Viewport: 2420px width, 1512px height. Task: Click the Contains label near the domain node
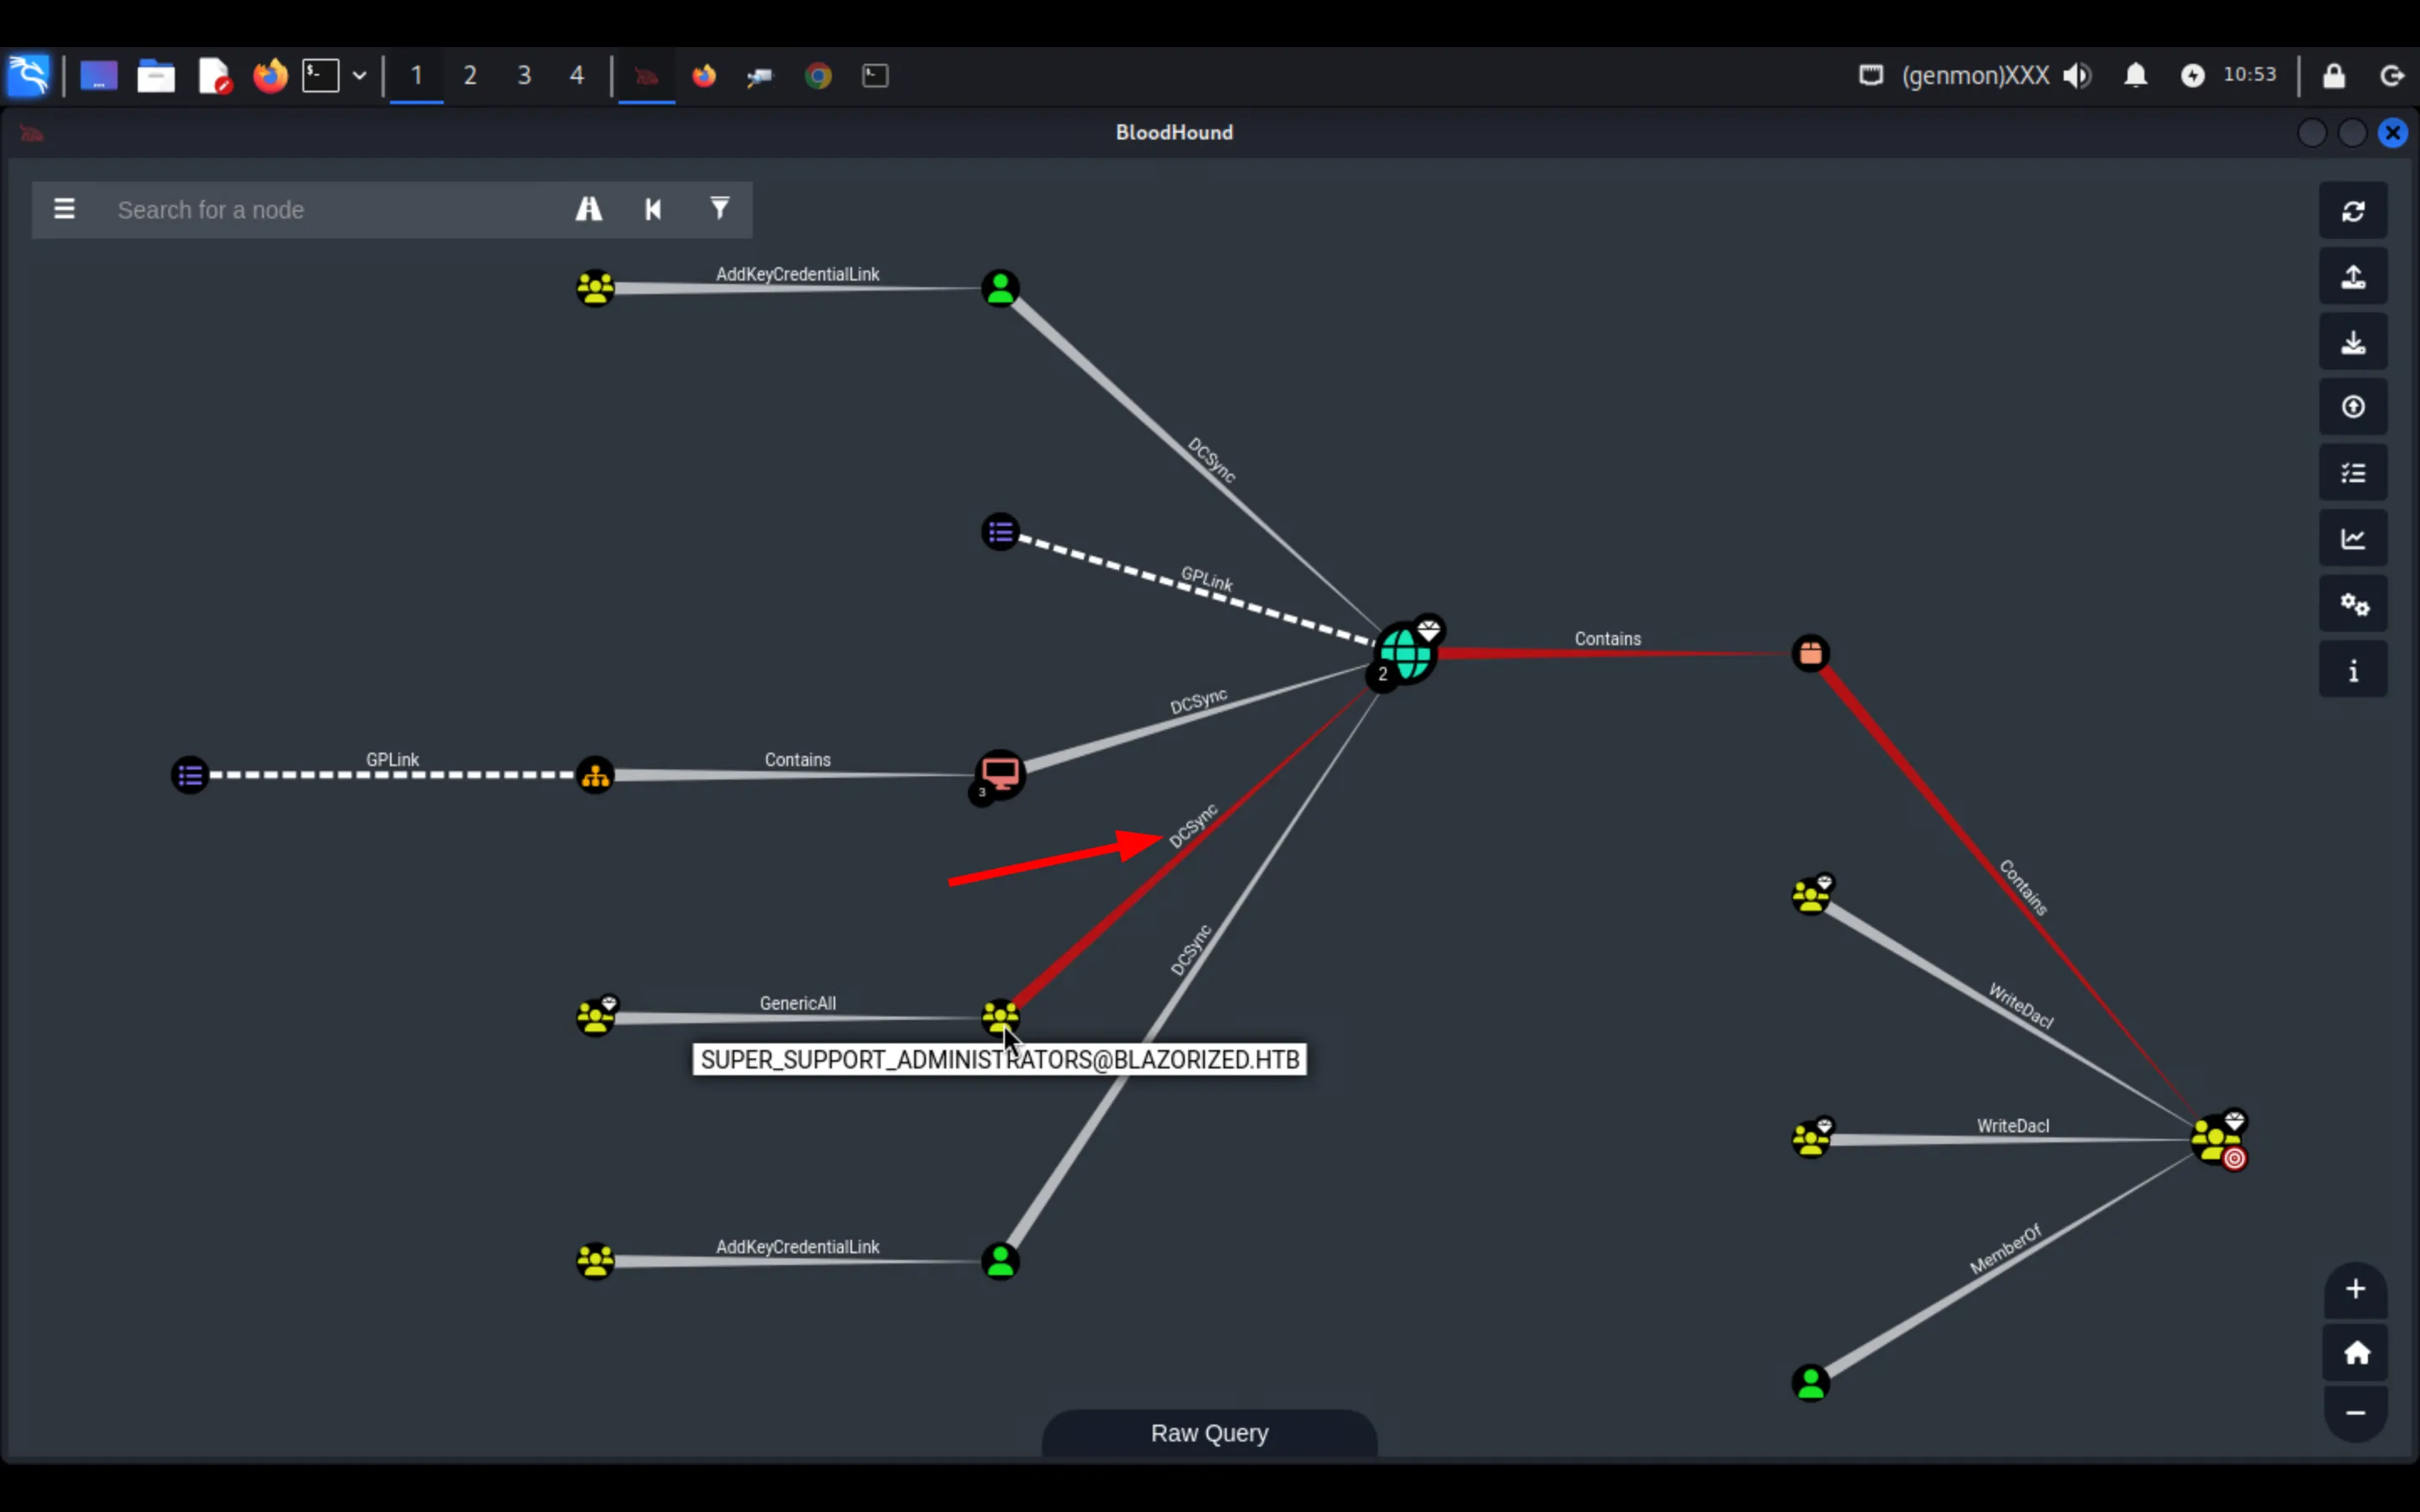(x=1607, y=639)
